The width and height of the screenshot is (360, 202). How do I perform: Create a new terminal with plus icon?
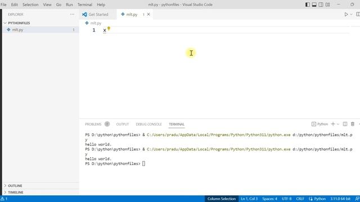[x=333, y=124]
